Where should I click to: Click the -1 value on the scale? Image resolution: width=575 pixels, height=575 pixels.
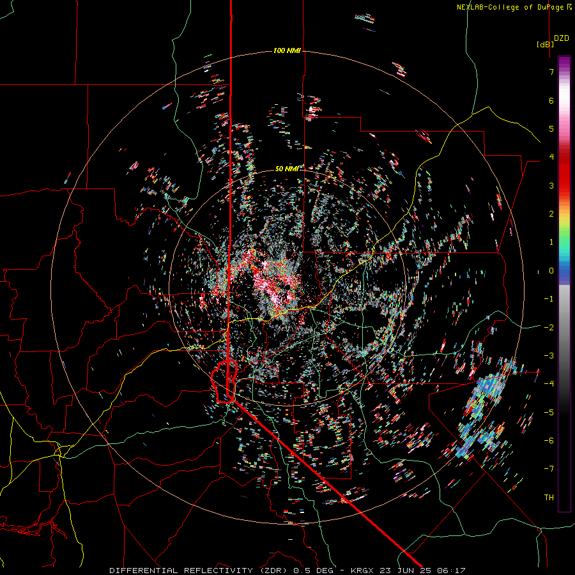pyautogui.click(x=549, y=299)
